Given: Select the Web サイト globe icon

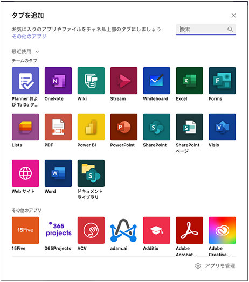Looking at the screenshot, I should pos(25,173).
